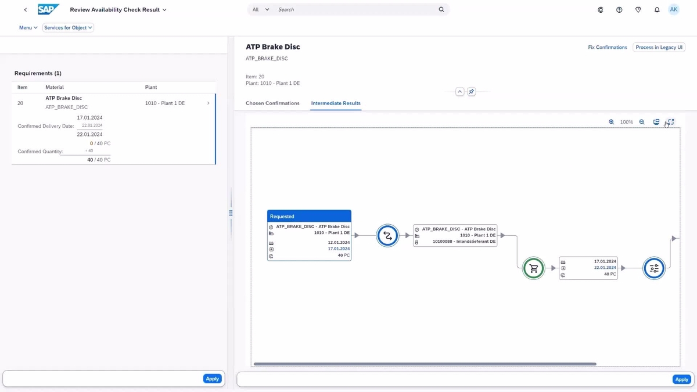Zoom out of the results diagram
Image resolution: width=697 pixels, height=392 pixels.
pos(641,122)
